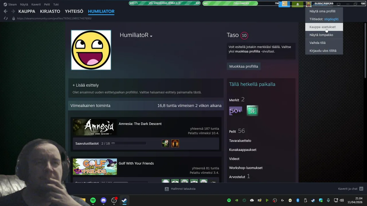367x206 pixels.
Task: Go to the KAUPPA tab
Action: click(x=27, y=11)
